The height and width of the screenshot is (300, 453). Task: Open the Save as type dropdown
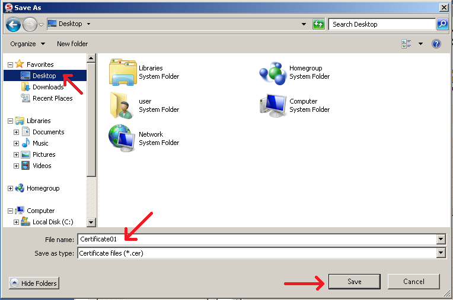pyautogui.click(x=441, y=253)
